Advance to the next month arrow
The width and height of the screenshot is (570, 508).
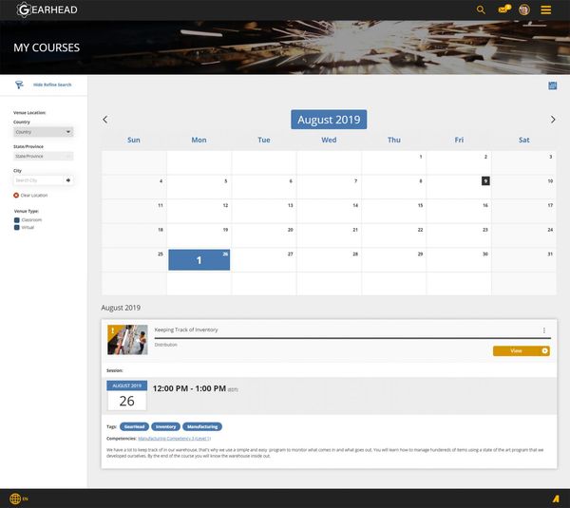pos(553,120)
